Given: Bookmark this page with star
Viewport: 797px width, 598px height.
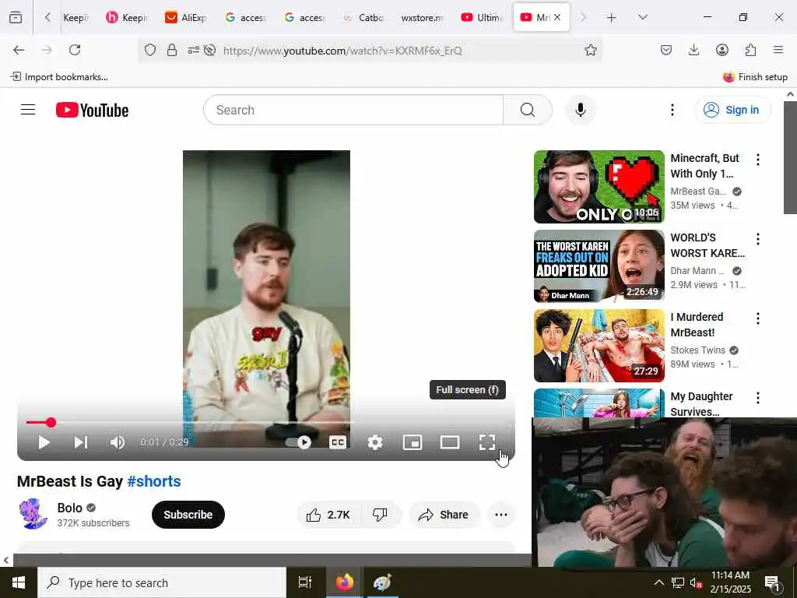Looking at the screenshot, I should pyautogui.click(x=590, y=50).
